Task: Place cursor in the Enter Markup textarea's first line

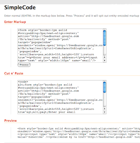Action: [x=42, y=30]
